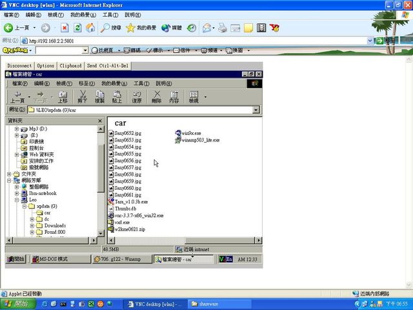
Task: Open the Views button dropdown arrow
Action: pos(205,97)
